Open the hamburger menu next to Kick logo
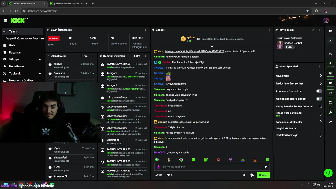The width and height of the screenshot is (336, 189). pyautogui.click(x=6, y=20)
